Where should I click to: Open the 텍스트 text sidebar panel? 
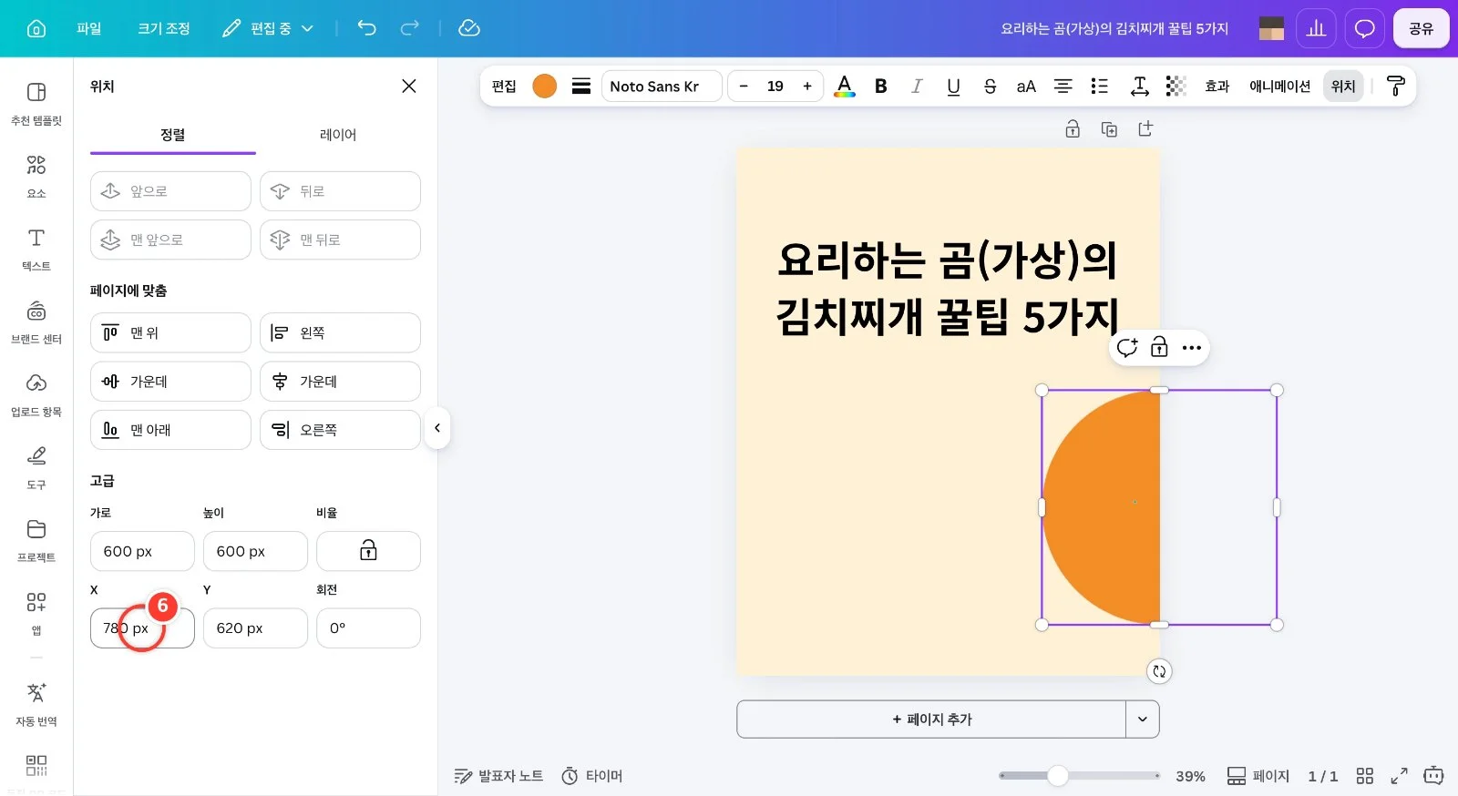pyautogui.click(x=36, y=249)
